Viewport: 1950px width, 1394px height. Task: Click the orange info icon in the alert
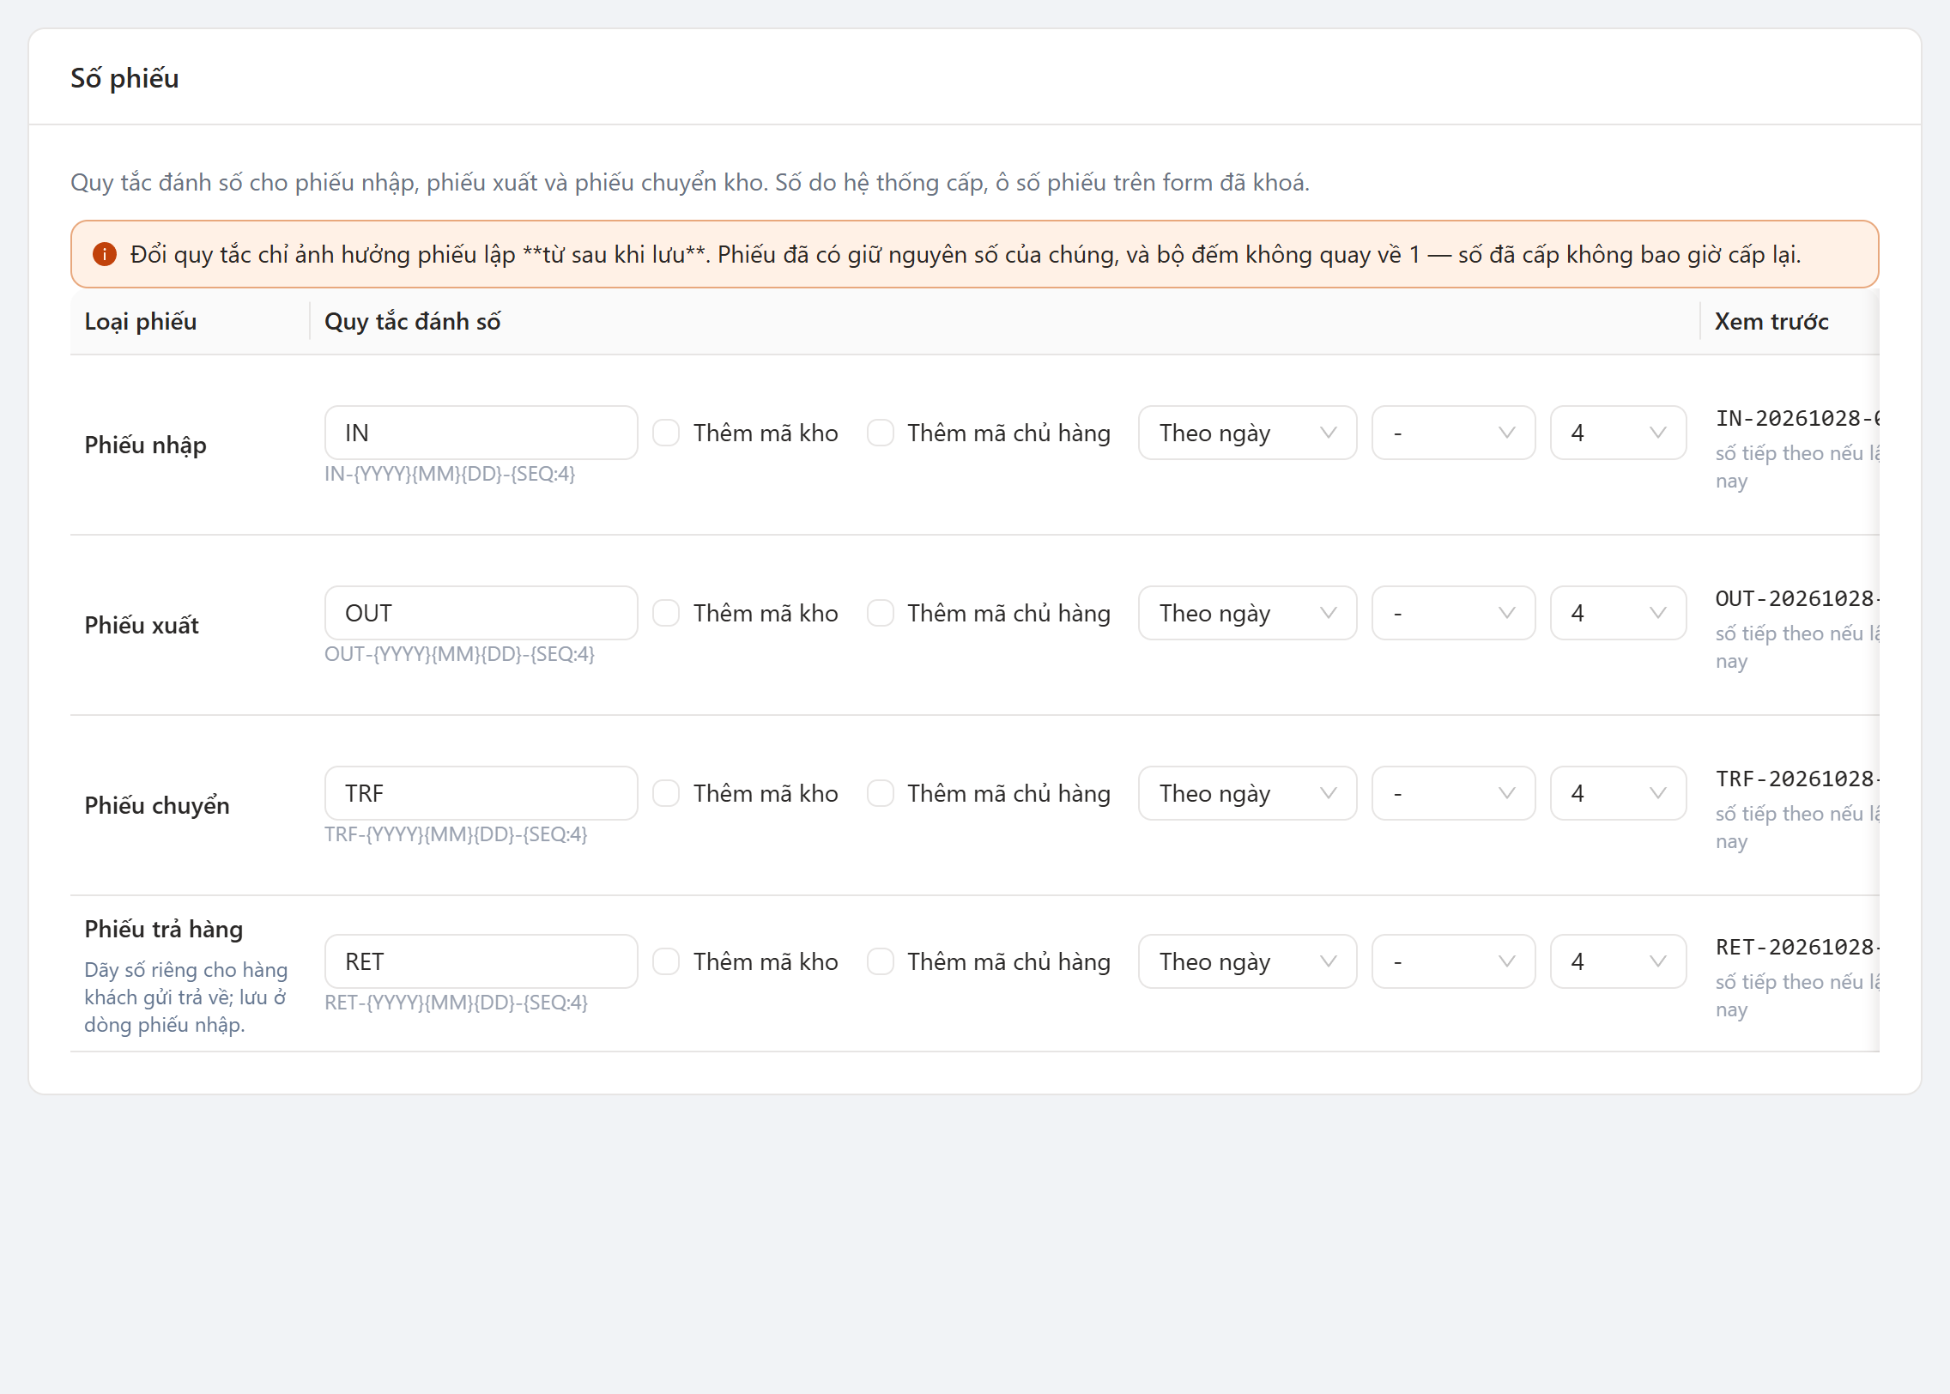pos(105,254)
